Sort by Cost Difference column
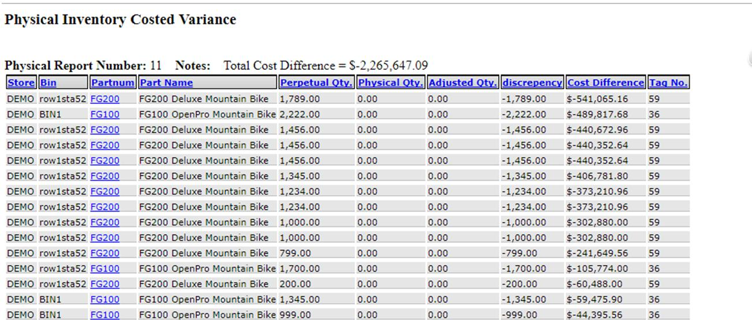The width and height of the screenshot is (752, 320). 605,83
